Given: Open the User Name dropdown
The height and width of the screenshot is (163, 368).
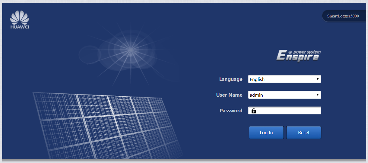Looking at the screenshot, I should point(285,95).
